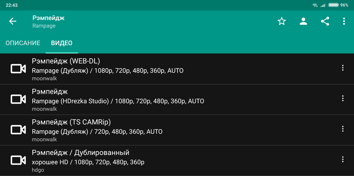Play Рэмпейдж (WEB-DL) video title
This screenshot has height=176, width=354.
(x=66, y=61)
